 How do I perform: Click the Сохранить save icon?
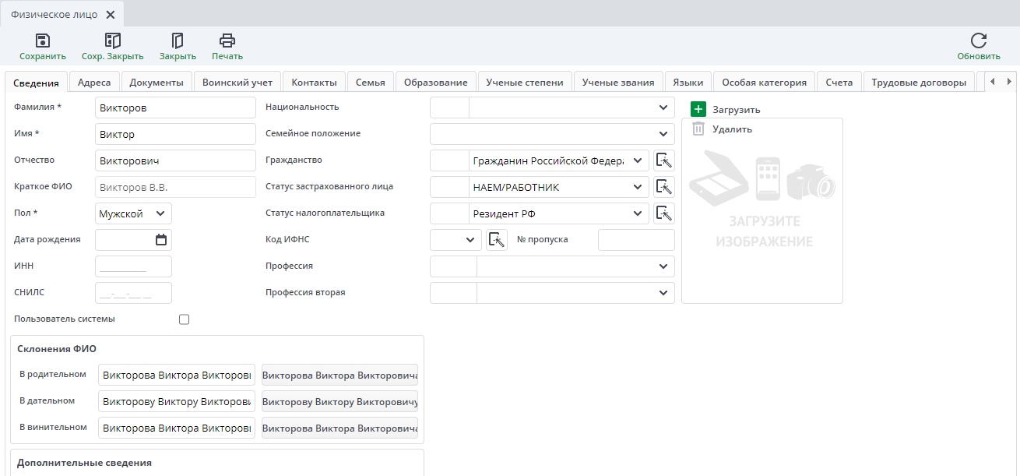(x=43, y=41)
